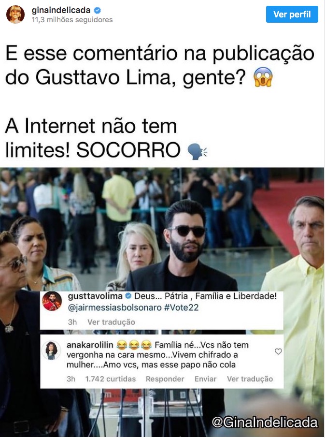The image size is (325, 438).
Task: Like the anakarolilin comment with the heart icon
Action: (x=278, y=351)
